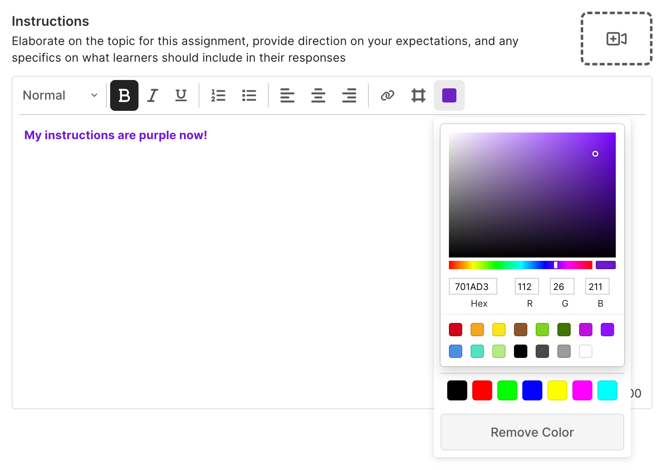The height and width of the screenshot is (470, 665).
Task: Pick the violet preset swatch
Action: click(607, 330)
